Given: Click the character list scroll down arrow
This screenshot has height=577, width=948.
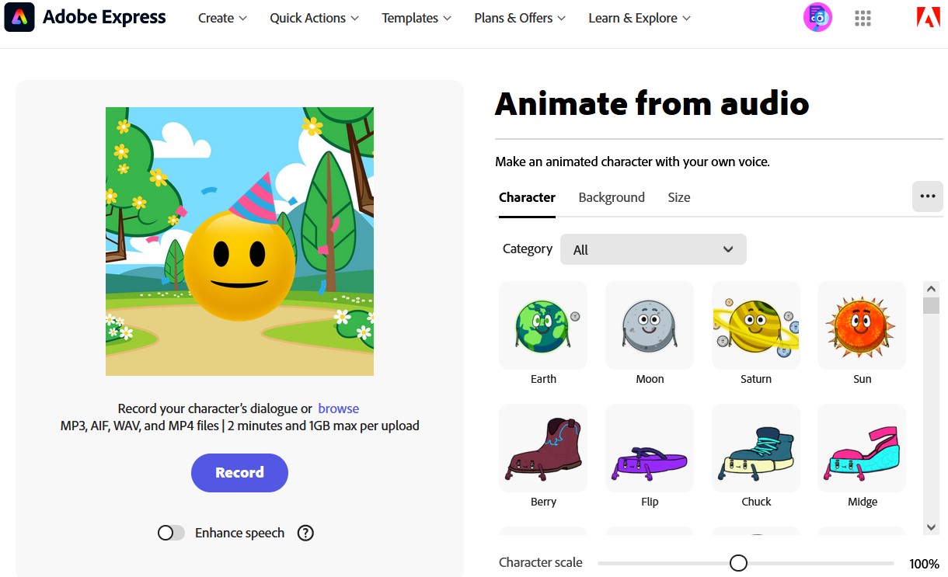Looking at the screenshot, I should coord(931,527).
